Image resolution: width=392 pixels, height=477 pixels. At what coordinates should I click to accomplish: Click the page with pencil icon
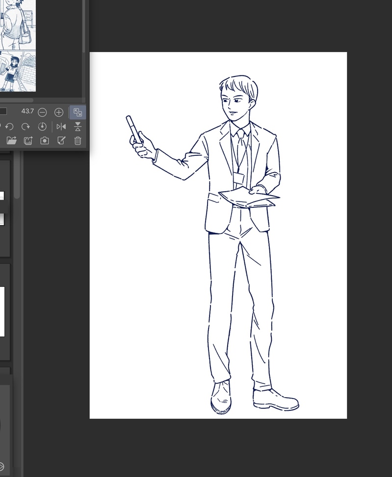61,141
